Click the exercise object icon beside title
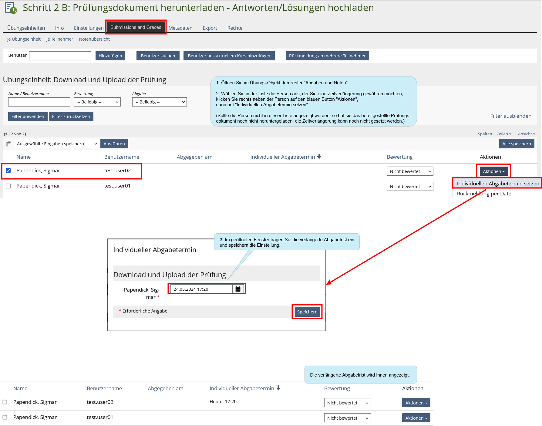 [x=11, y=8]
